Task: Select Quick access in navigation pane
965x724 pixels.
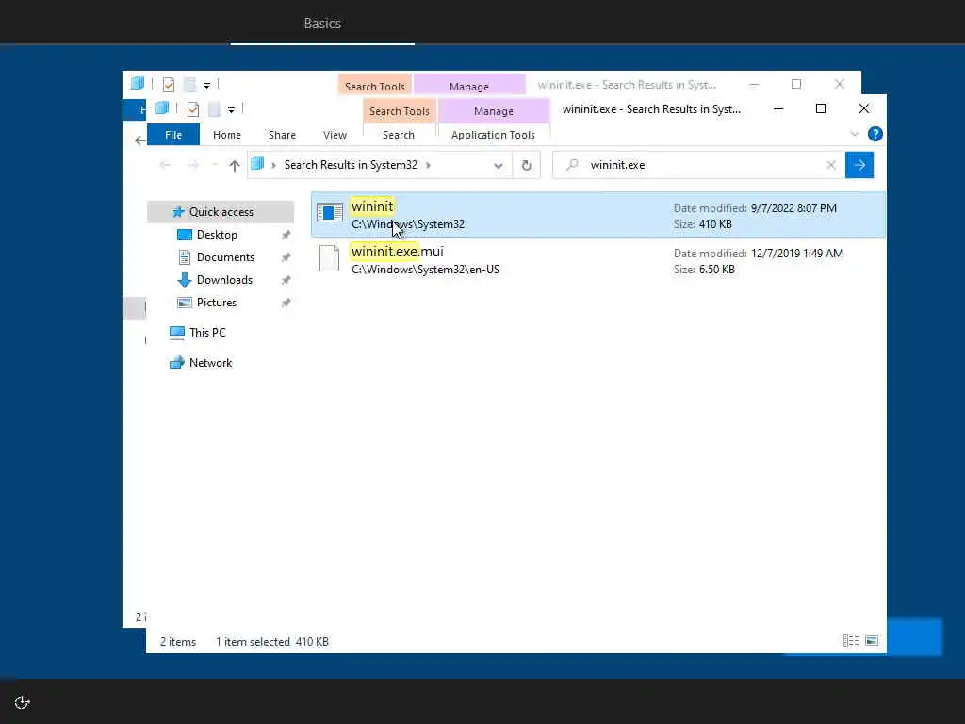Action: coord(221,212)
